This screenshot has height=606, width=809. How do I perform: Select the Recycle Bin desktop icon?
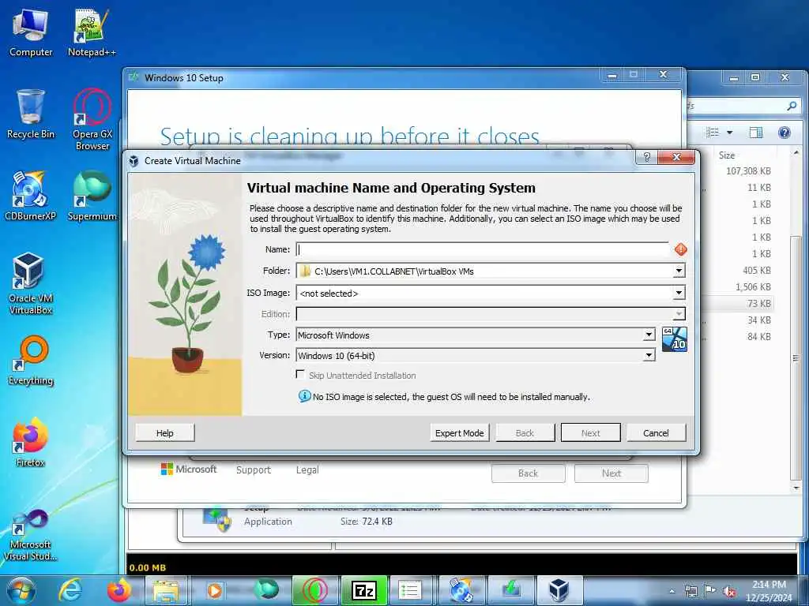point(31,114)
